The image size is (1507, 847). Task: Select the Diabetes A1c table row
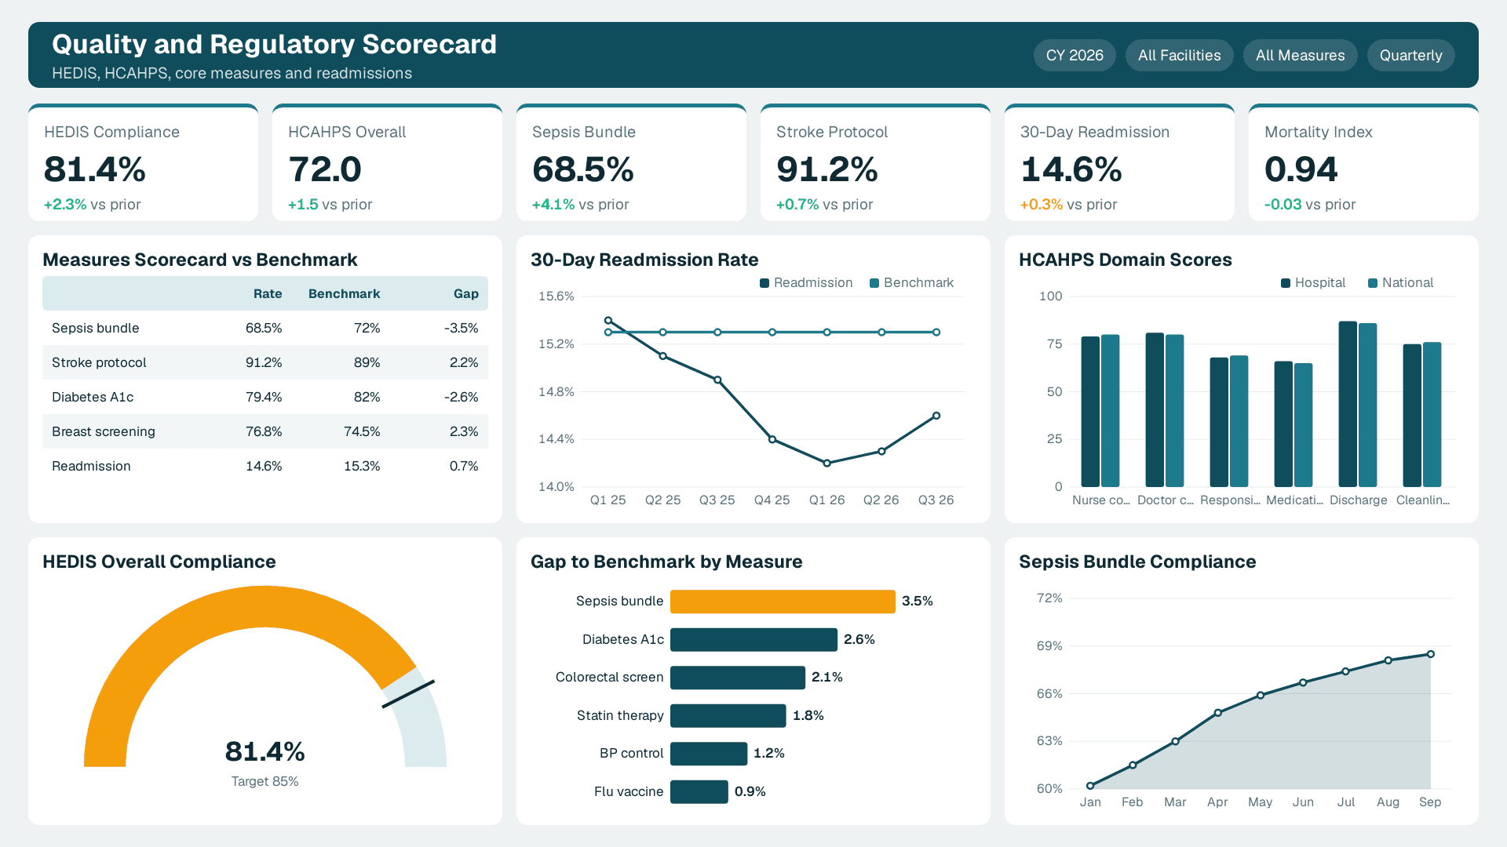pos(265,397)
